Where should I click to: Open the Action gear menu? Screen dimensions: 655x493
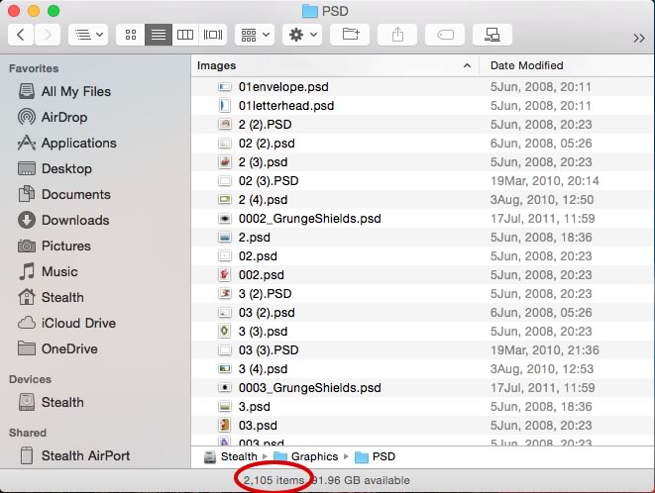[302, 35]
